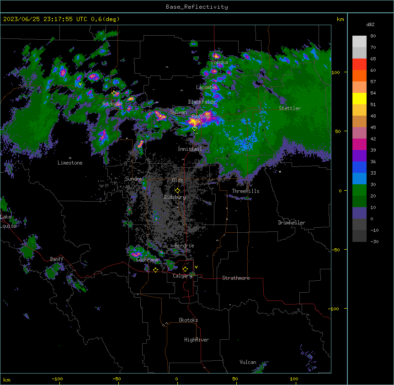
Task: Click the Sundre label
Action: [x=133, y=179]
